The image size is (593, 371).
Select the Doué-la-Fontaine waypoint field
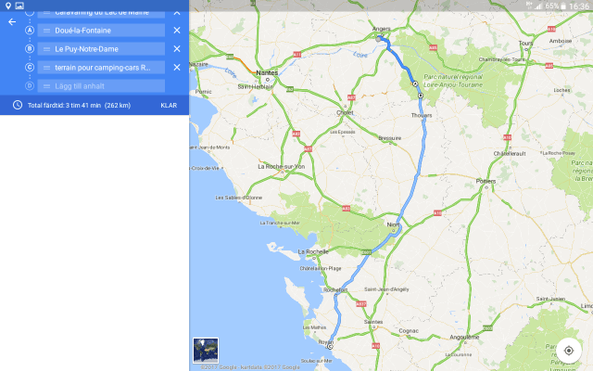point(101,31)
